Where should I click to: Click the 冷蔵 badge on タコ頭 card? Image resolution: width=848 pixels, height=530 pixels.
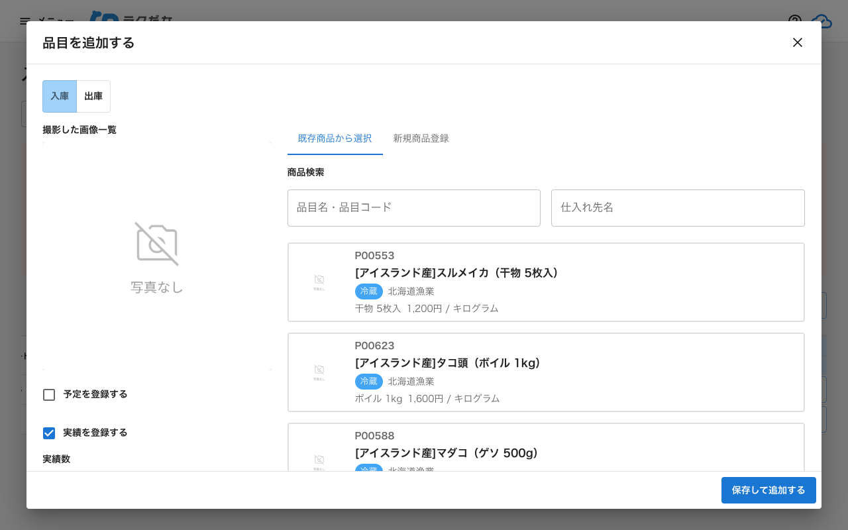click(x=369, y=382)
